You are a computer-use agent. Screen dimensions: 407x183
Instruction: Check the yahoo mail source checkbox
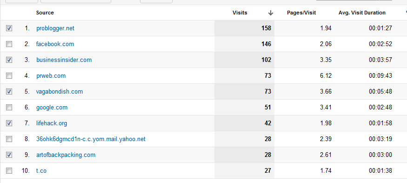tap(9, 139)
